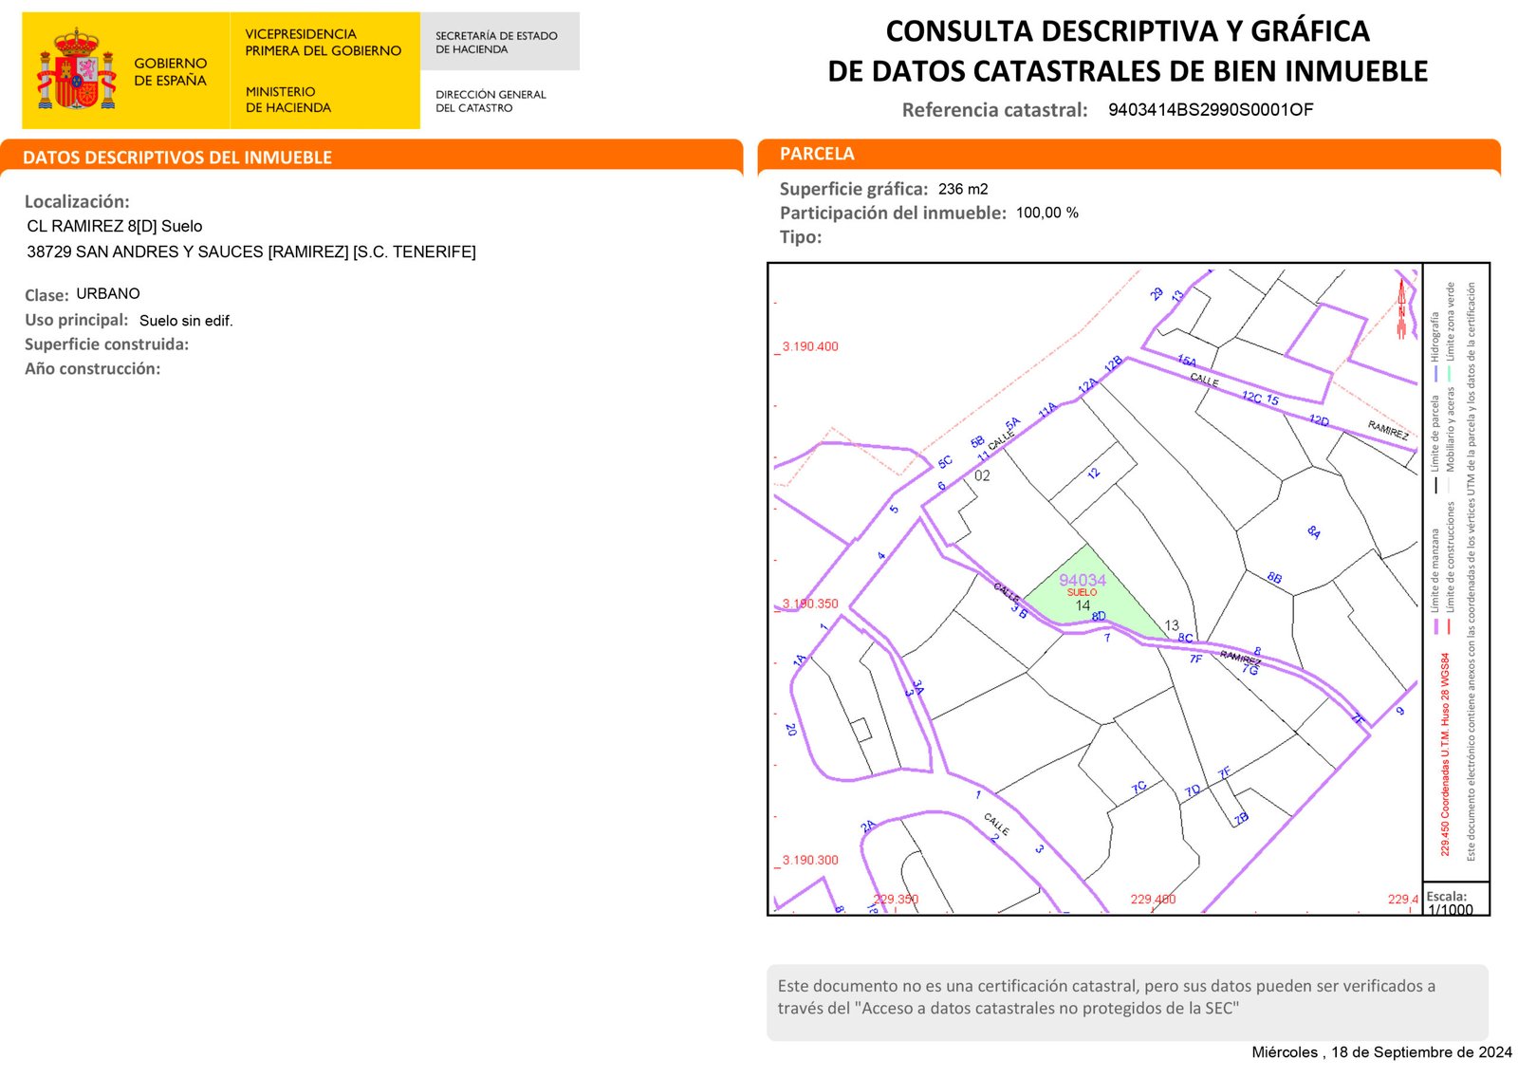This screenshot has height=1078, width=1518.
Task: Click the '7D' label on the map
Action: [1193, 790]
